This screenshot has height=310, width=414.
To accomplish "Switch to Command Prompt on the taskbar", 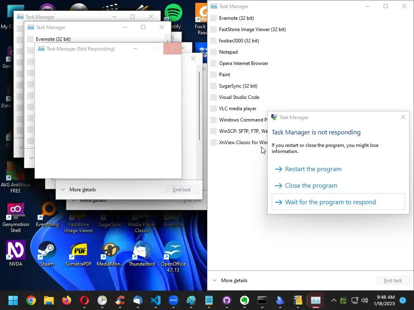I will tap(262, 300).
